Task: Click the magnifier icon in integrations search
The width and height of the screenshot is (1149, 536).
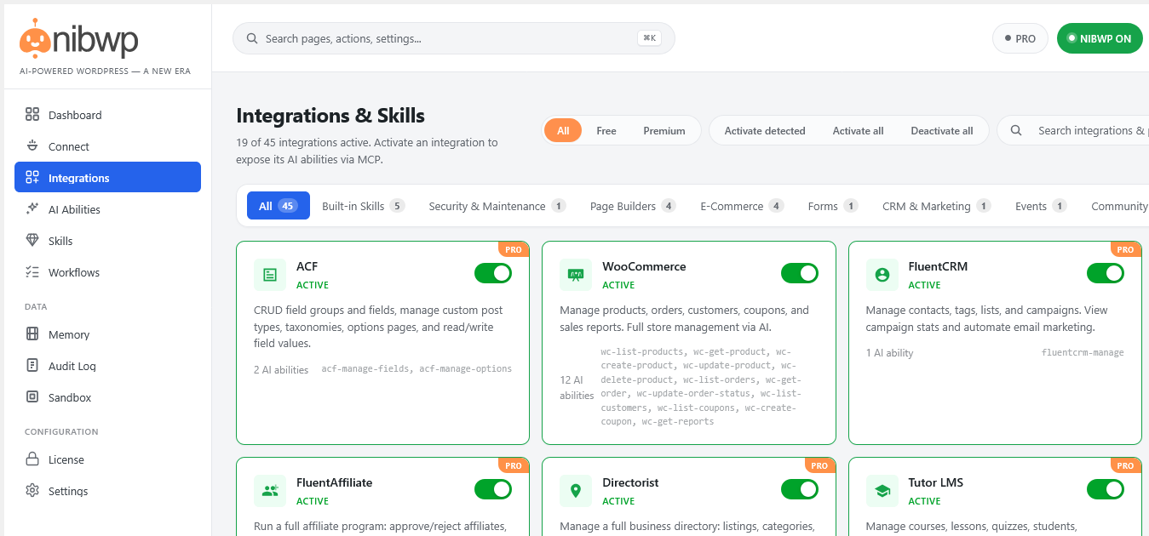Action: tap(1016, 130)
